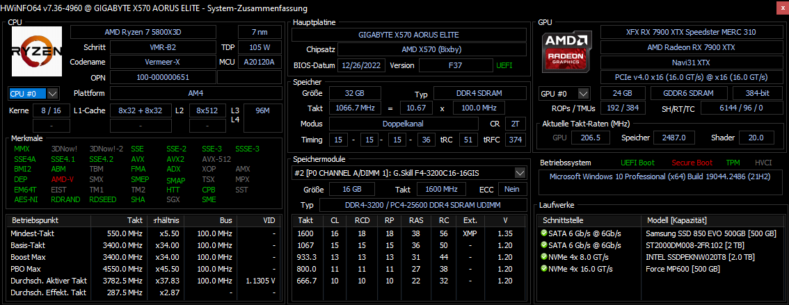The width and height of the screenshot is (789, 305).
Task: Click the Navi31 XTX GPU codename field
Action: [x=692, y=63]
